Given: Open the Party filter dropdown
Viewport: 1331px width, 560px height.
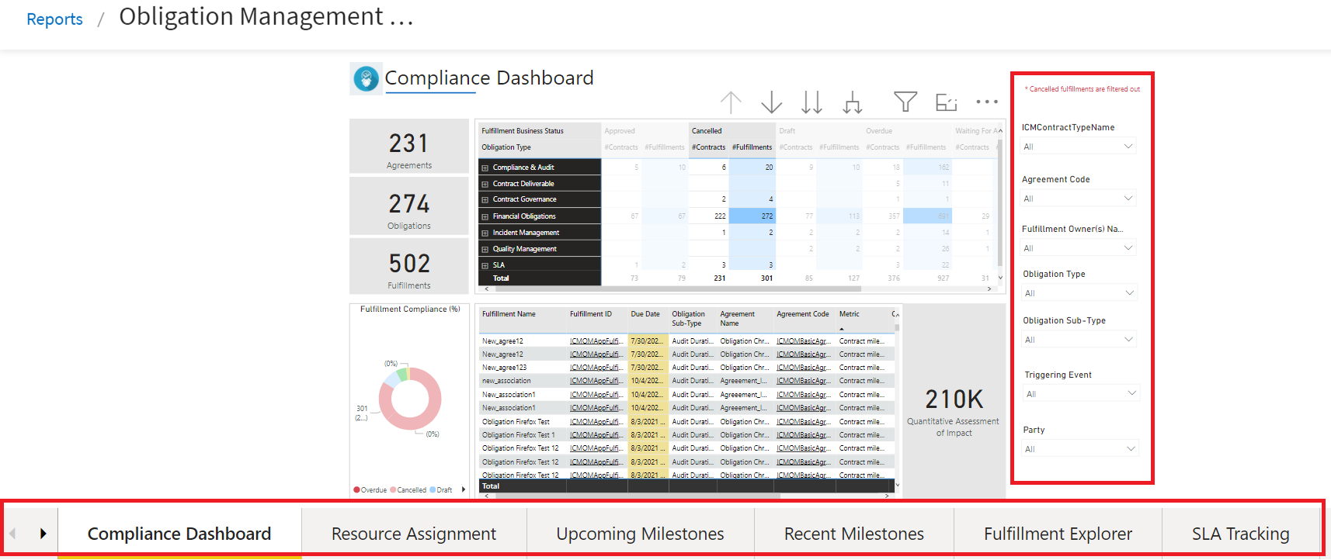Looking at the screenshot, I should (1079, 449).
